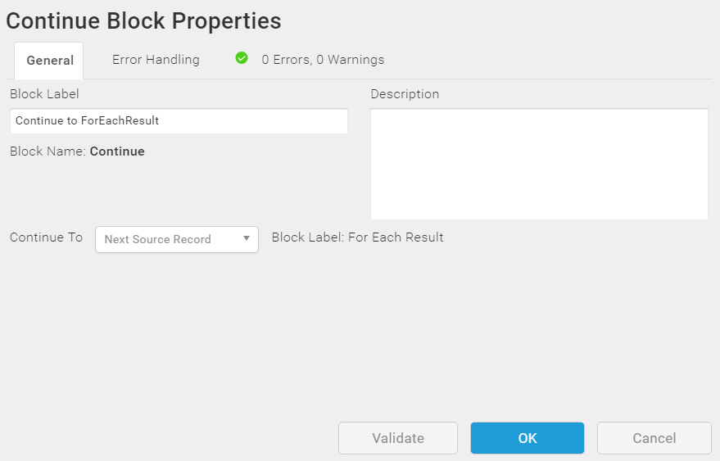Switch to the Error Handling tab
This screenshot has width=720, height=461.
coord(156,60)
